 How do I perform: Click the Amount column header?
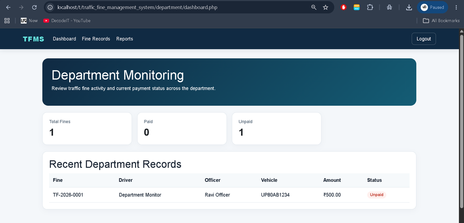[x=332, y=180]
